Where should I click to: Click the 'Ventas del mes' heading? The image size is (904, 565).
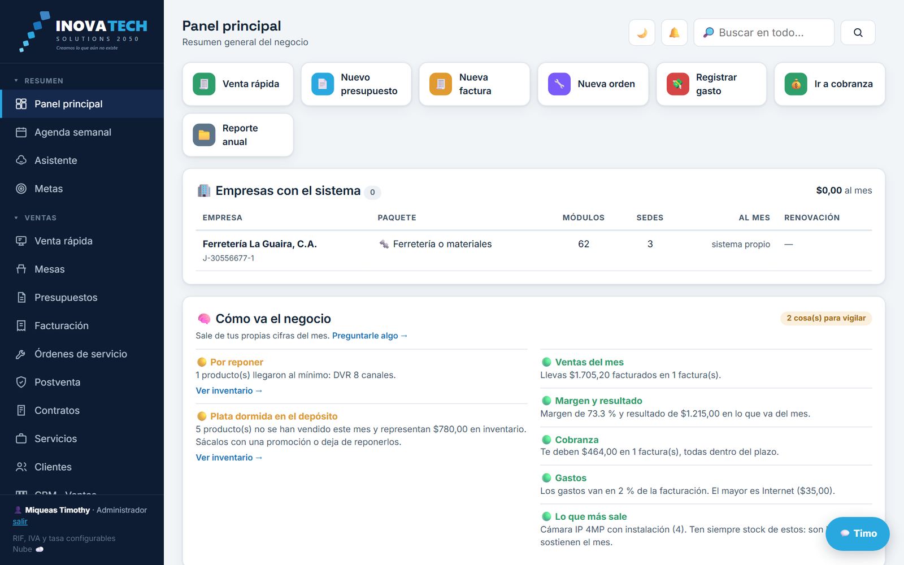pyautogui.click(x=589, y=362)
